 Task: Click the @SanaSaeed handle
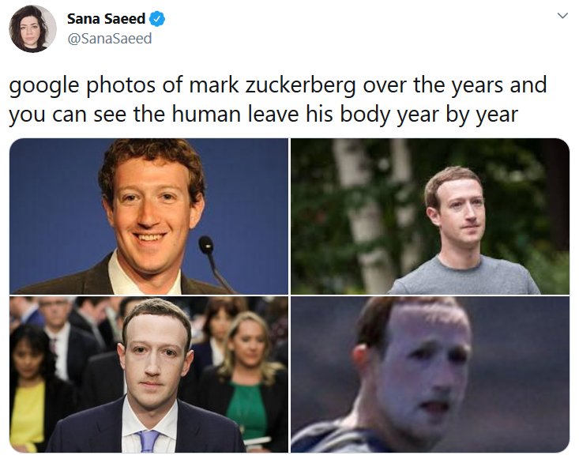pos(109,39)
